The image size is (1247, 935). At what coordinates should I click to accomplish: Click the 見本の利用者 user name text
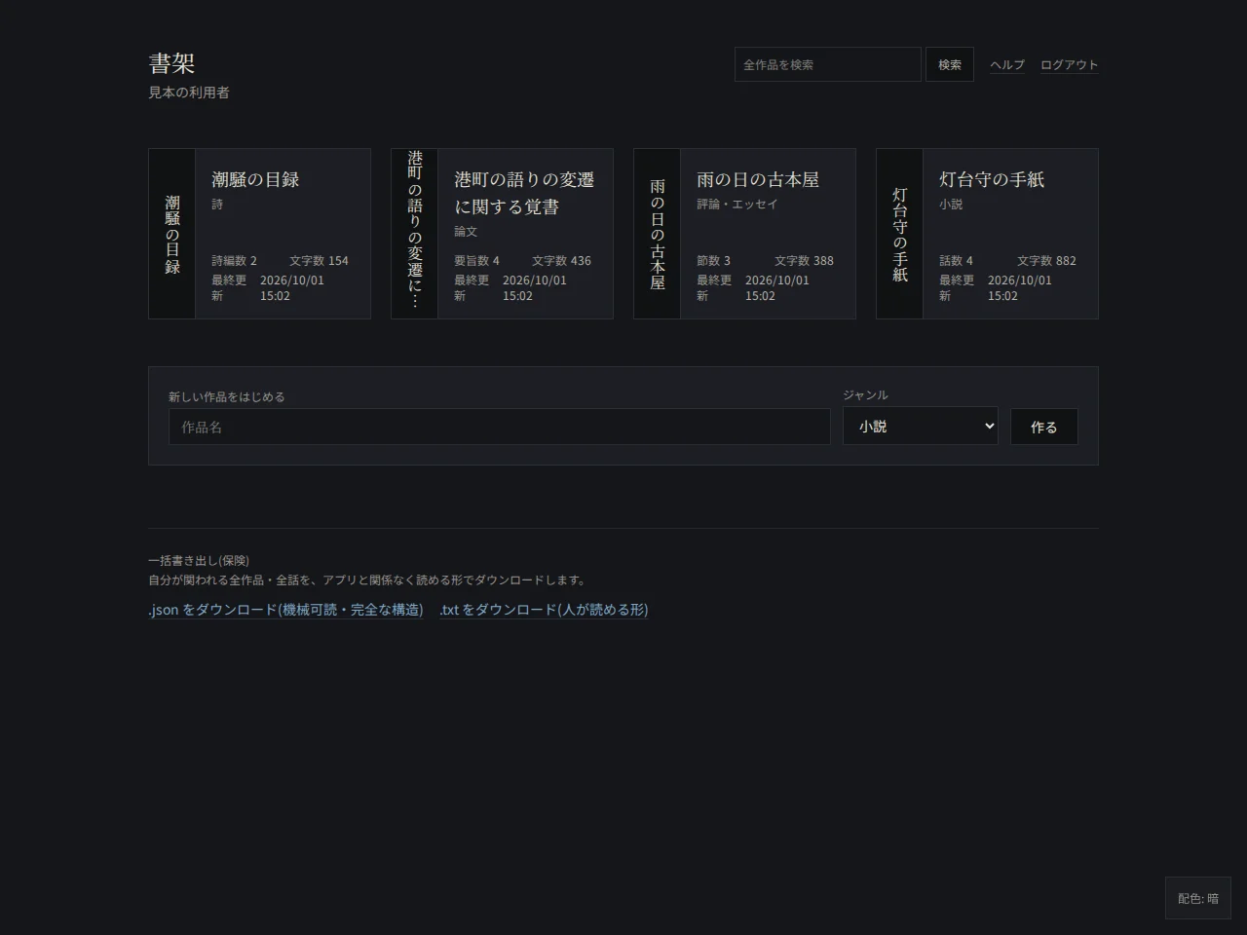(x=189, y=93)
